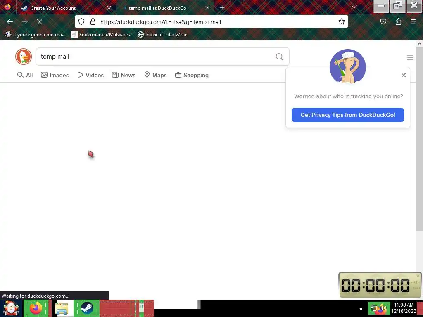Open bookmark 'if youre gonna run ma...'

36,35
